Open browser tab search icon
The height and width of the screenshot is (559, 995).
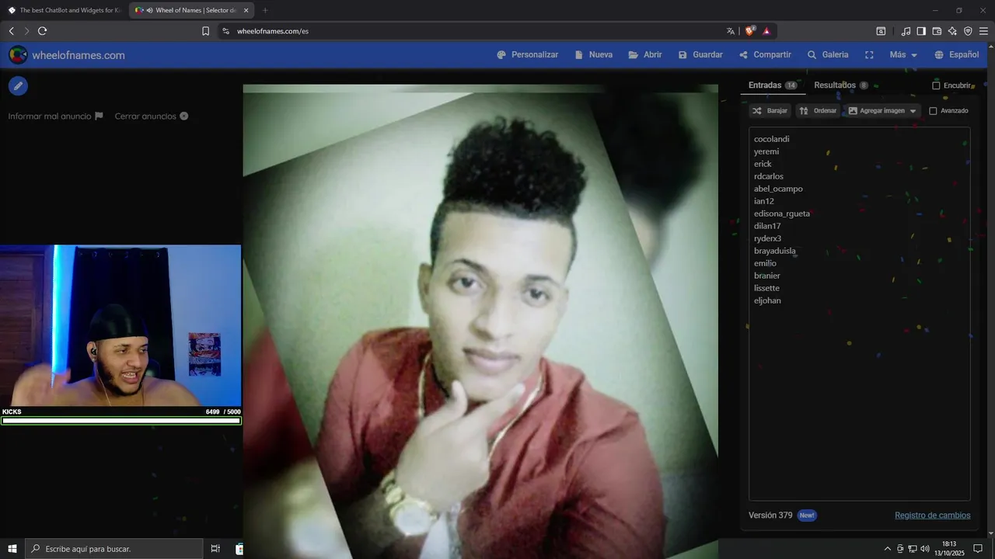[881, 31]
